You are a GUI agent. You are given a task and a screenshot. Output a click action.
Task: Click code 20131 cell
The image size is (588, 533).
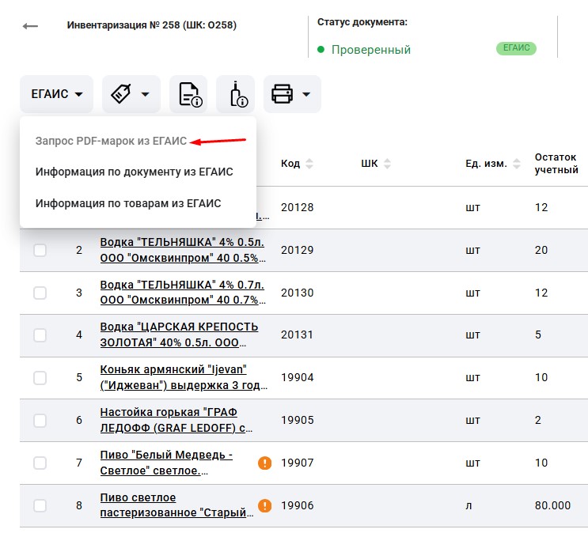tap(297, 335)
